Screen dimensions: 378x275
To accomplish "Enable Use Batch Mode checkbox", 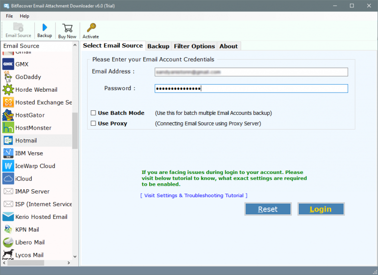I will pyautogui.click(x=94, y=113).
